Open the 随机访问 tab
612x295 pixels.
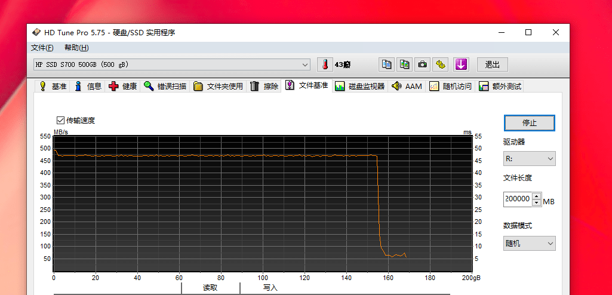coord(450,86)
